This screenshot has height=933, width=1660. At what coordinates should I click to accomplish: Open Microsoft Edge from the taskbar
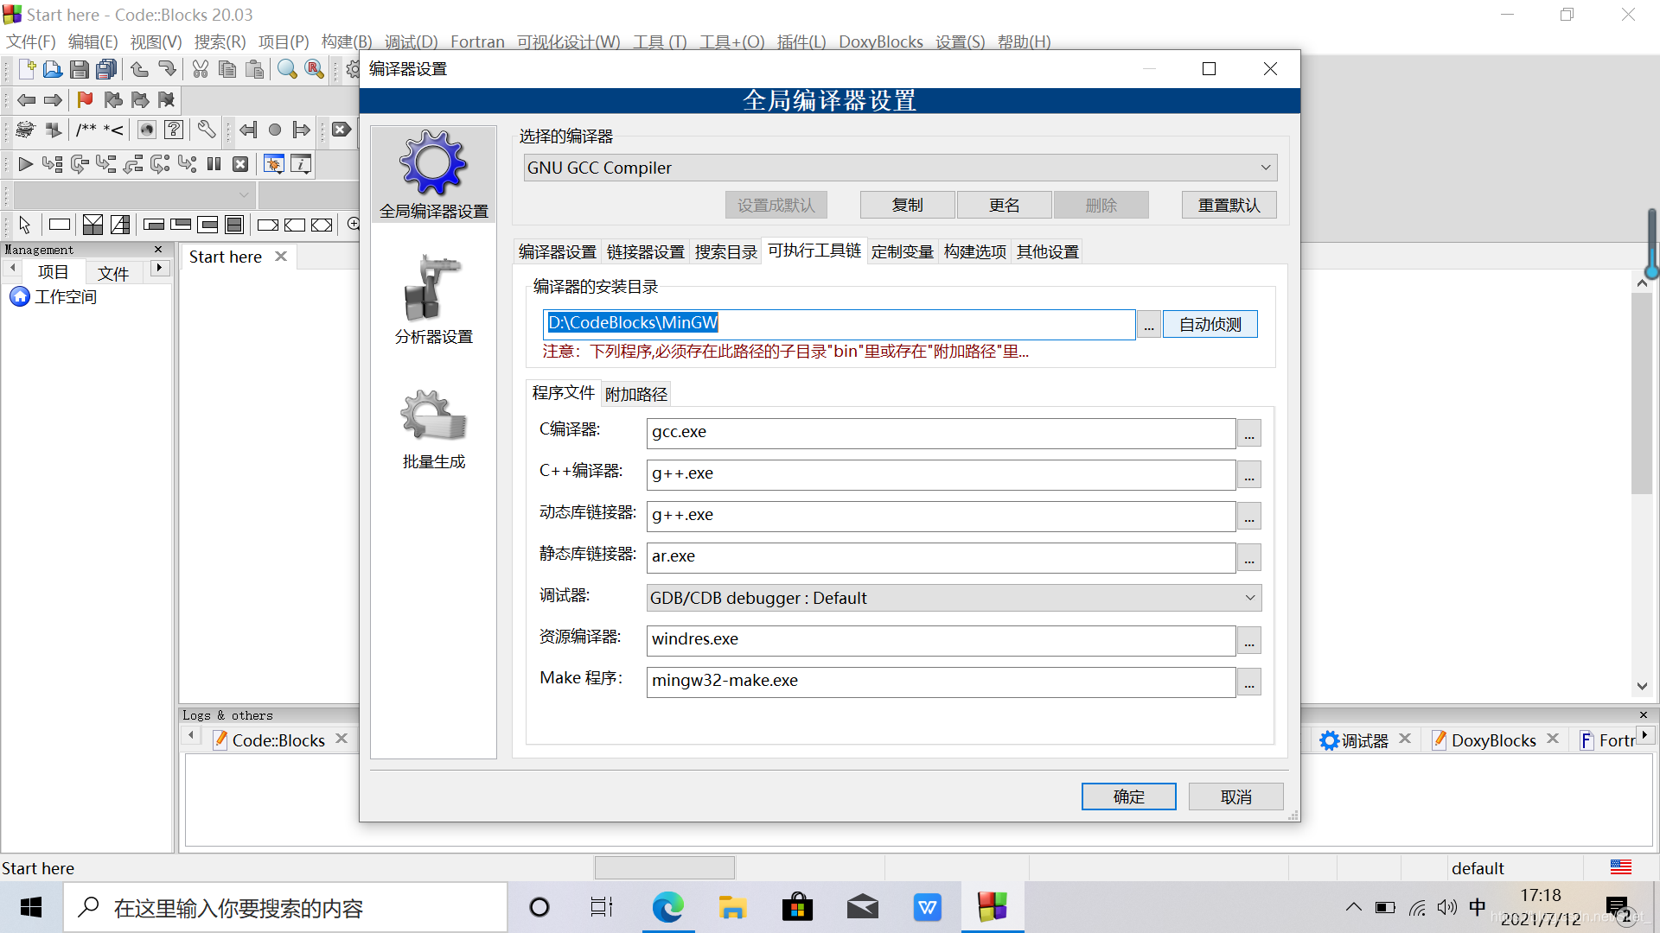pyautogui.click(x=667, y=907)
